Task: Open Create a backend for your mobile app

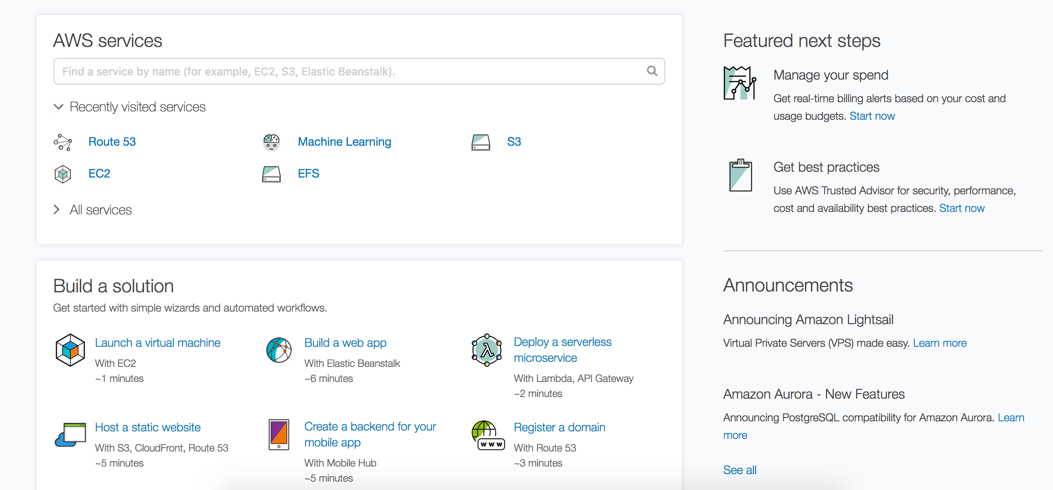Action: [370, 434]
